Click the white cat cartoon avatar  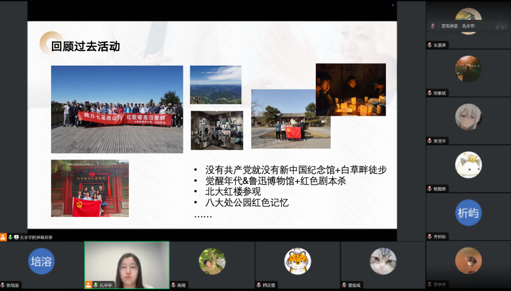pos(468,165)
